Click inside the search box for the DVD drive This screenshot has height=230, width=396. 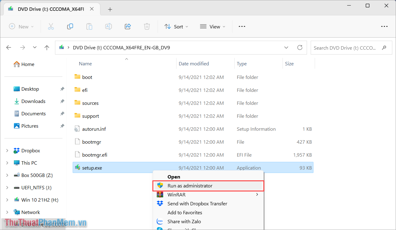pos(346,47)
